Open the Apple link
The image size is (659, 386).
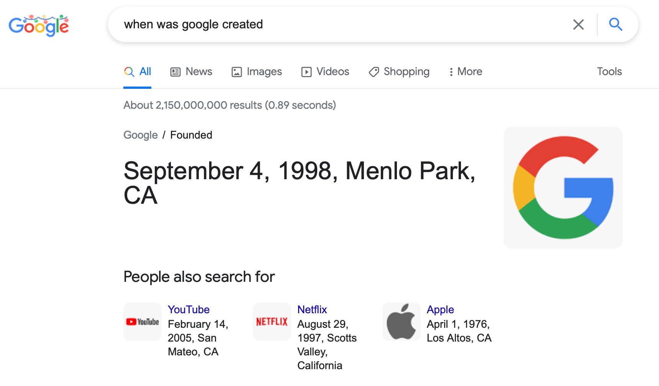tap(440, 309)
